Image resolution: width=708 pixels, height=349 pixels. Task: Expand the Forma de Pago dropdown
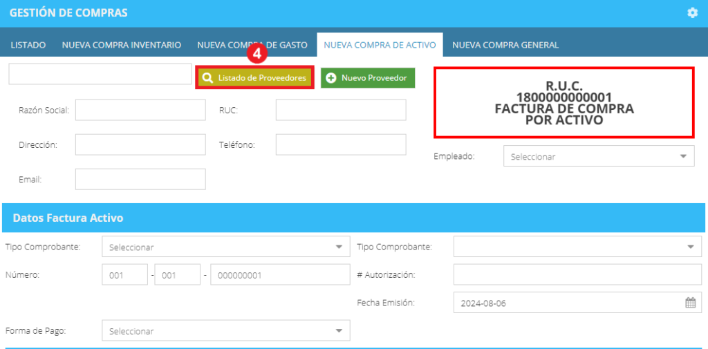point(226,331)
